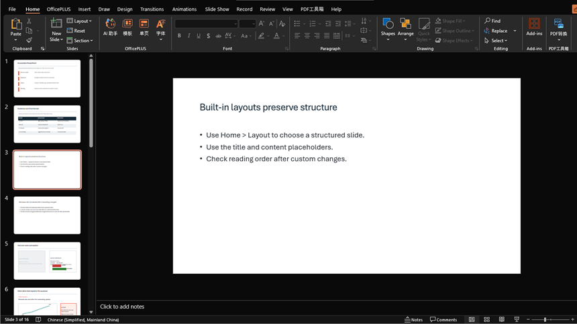Insert a New Slide via its icon
The width and height of the screenshot is (577, 324).
click(x=56, y=23)
